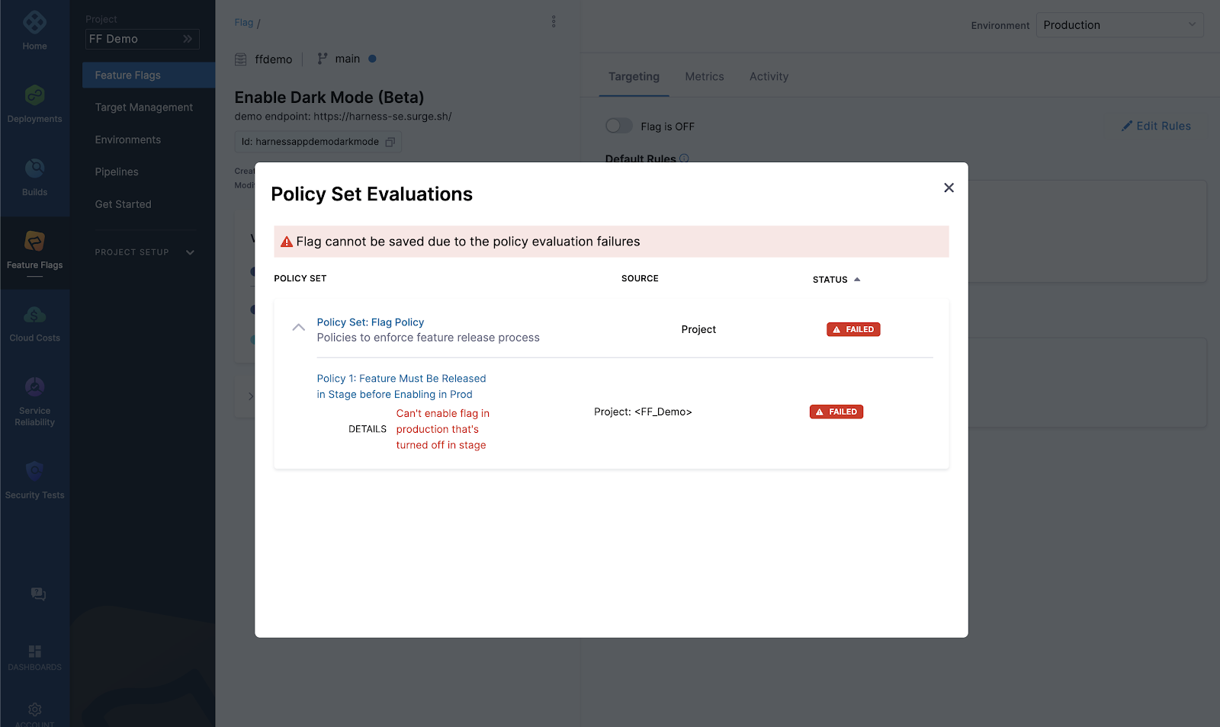Screen dimensions: 1220x727
Task: Switch the main branch indicator
Action: tap(347, 58)
